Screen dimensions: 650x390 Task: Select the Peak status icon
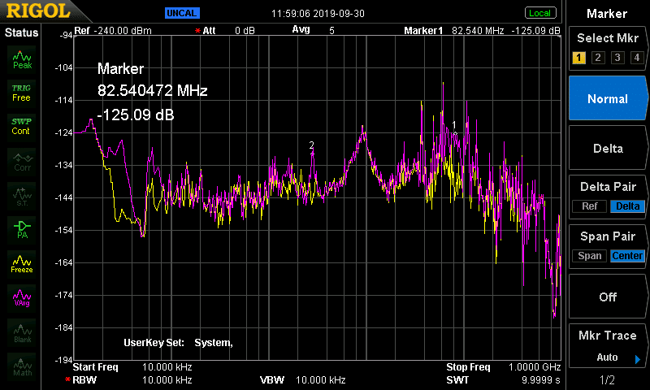tap(22, 59)
